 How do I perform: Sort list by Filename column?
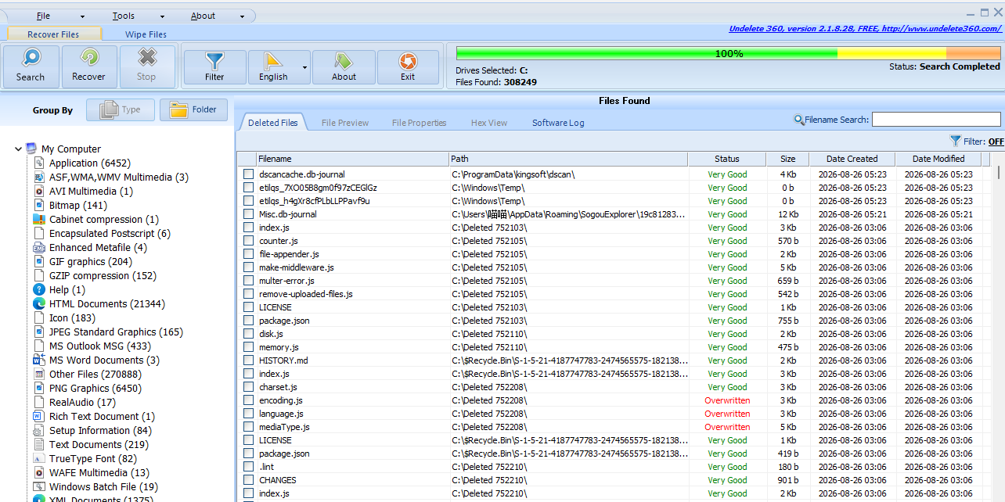click(x=352, y=159)
